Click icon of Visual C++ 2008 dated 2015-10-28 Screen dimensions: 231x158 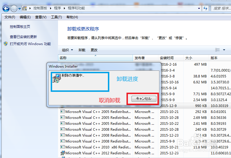63,129
